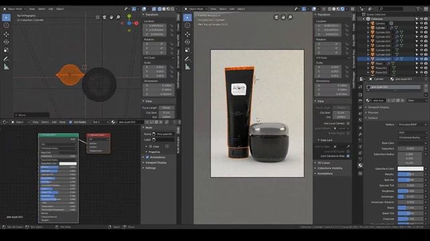Select the Move tool in left viewport
Screen dimensions: 430x241
6,34
